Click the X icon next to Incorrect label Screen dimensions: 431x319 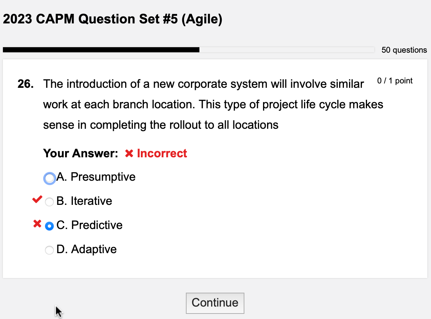tap(128, 153)
